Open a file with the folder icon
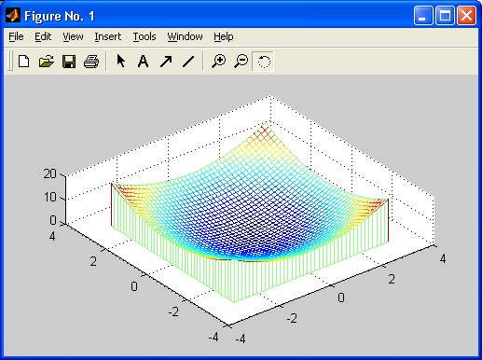The height and width of the screenshot is (360, 482). tap(47, 62)
